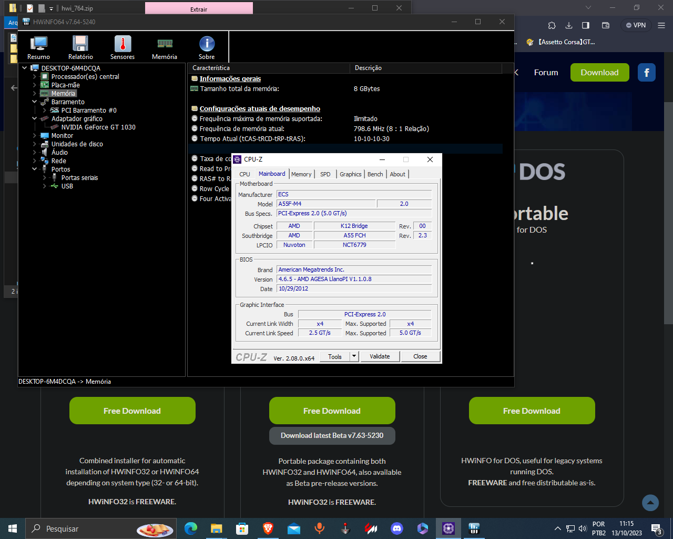This screenshot has height=539, width=673.
Task: Switch to SPD tab in CPU-Z
Action: (x=325, y=174)
